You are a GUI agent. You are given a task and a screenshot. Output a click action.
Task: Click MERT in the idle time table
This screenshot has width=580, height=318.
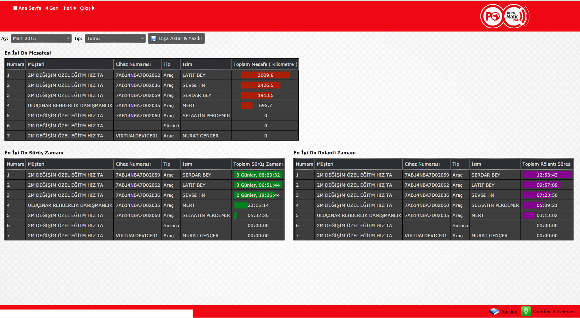pyautogui.click(x=478, y=215)
